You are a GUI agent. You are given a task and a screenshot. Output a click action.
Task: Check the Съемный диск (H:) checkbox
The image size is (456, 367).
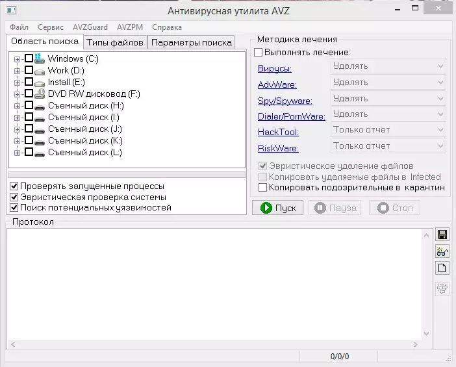[29, 105]
